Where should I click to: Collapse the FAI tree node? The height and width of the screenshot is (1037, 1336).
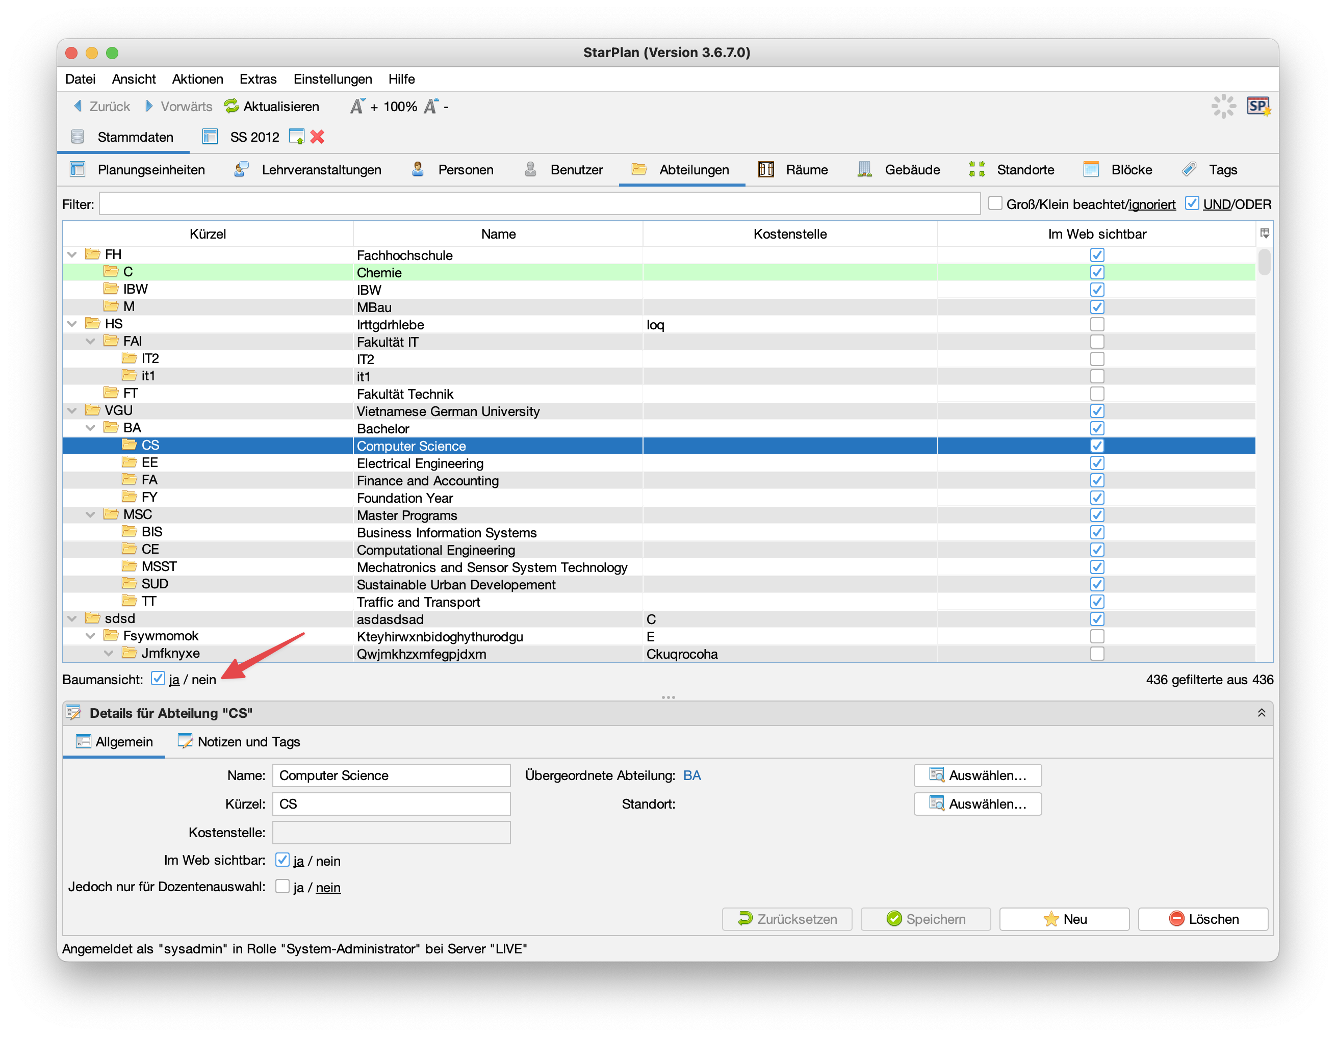(x=91, y=341)
